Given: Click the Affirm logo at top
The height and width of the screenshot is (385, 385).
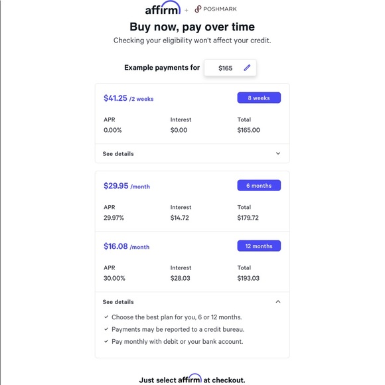Looking at the screenshot, I should point(163,8).
